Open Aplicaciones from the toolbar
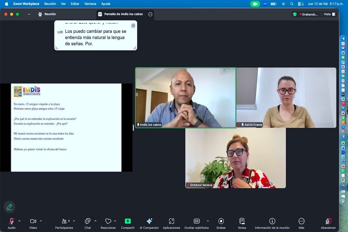This screenshot has width=348, height=232. coord(171,222)
